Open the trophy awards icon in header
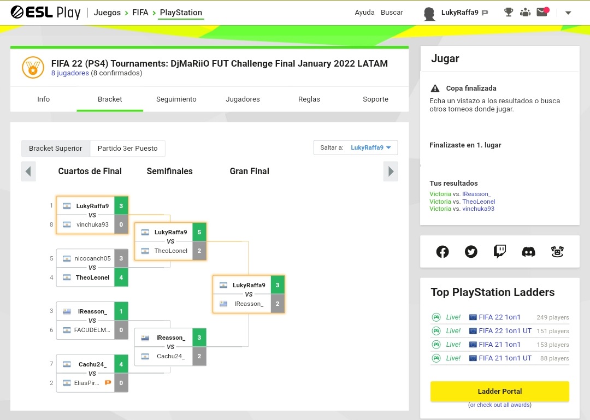Viewport: 590px width, 420px height. click(509, 13)
